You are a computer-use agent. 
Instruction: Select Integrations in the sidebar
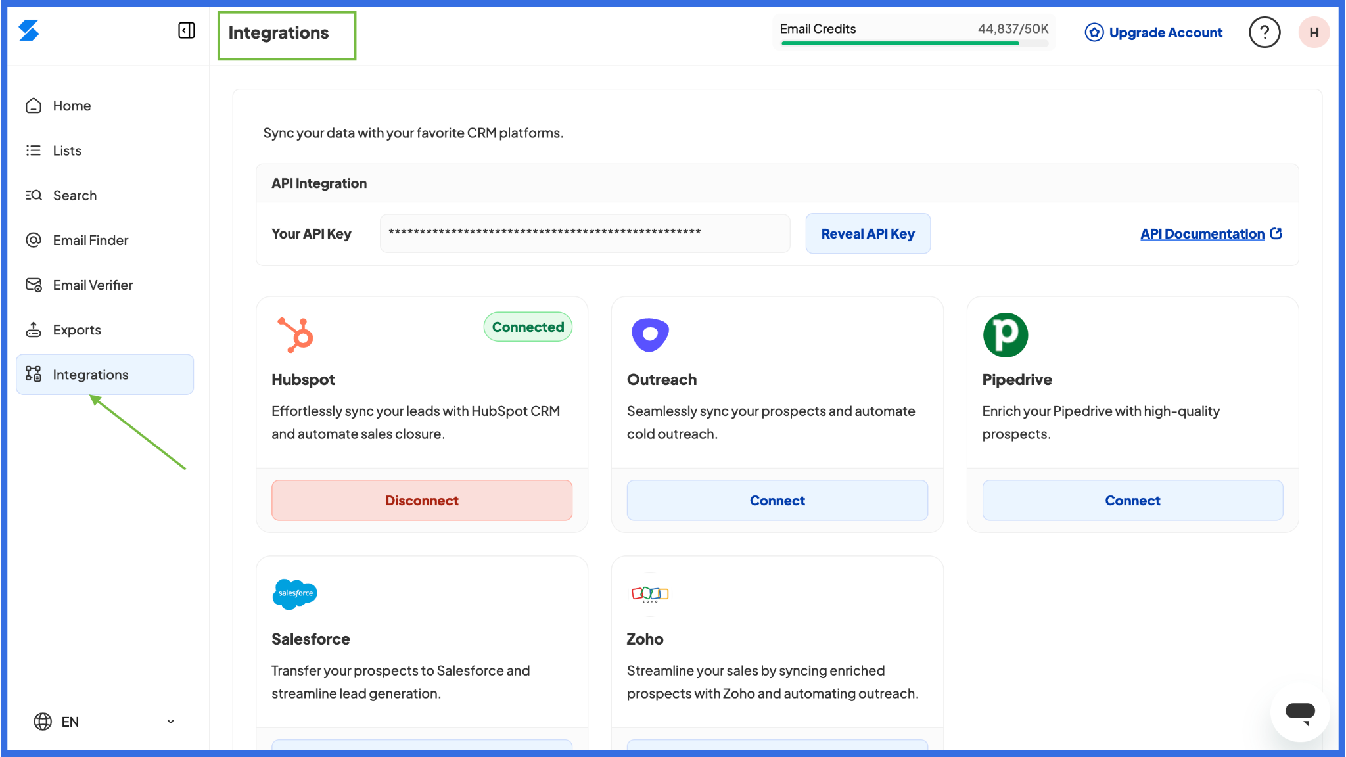point(105,374)
